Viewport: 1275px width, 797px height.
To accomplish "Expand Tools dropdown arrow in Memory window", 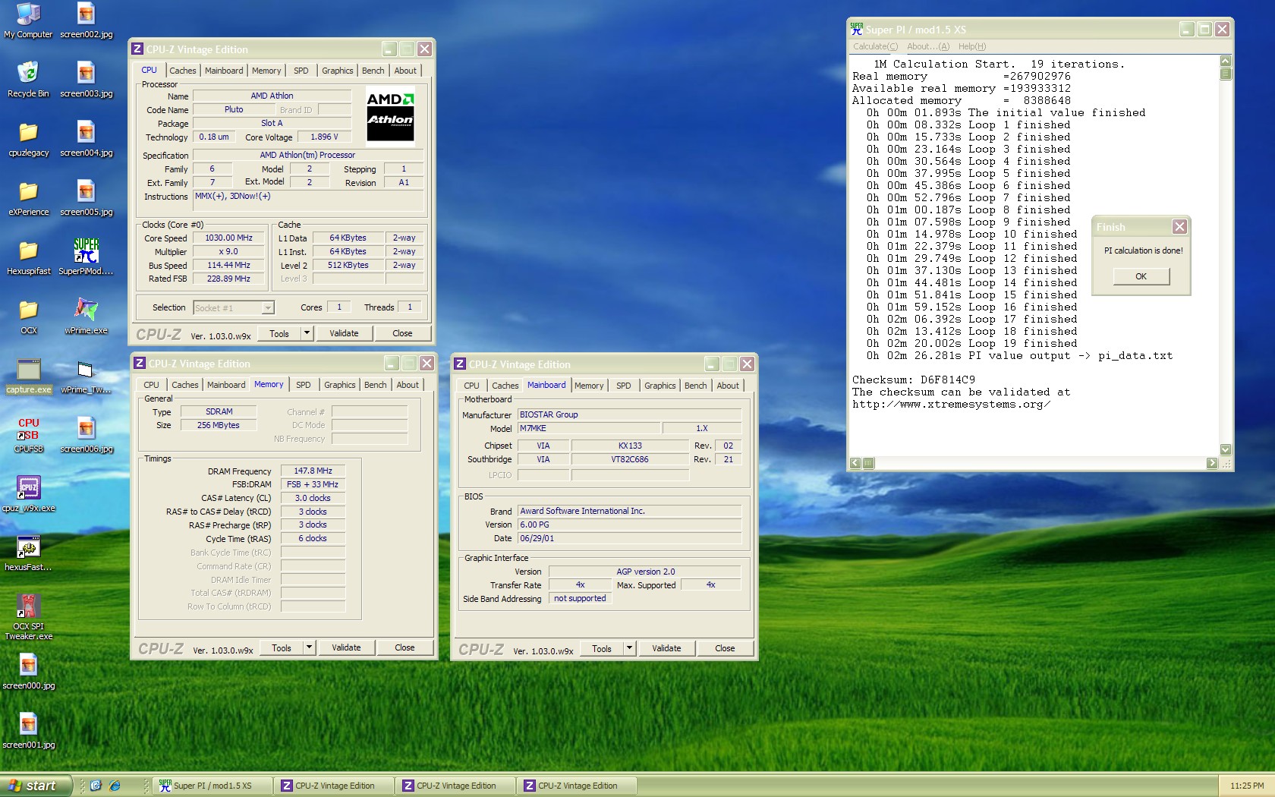I will (x=309, y=647).
